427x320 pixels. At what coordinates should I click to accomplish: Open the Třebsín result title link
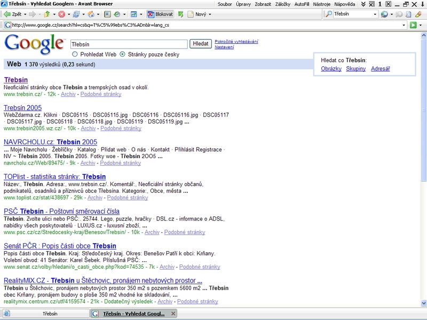[x=16, y=80]
